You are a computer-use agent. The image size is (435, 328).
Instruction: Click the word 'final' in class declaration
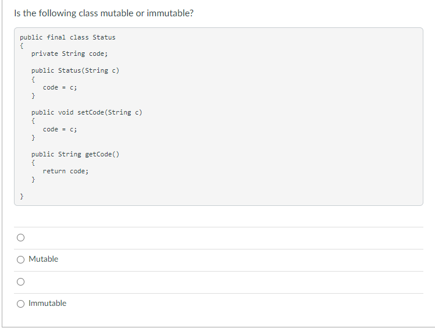[56, 37]
